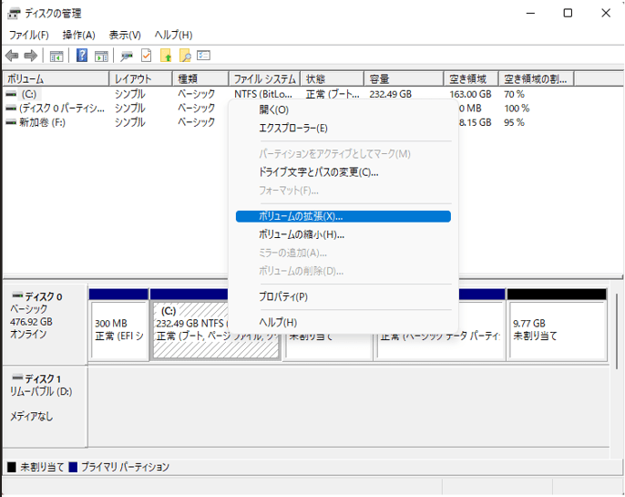Click the 未割り当て black legend swatch
Image resolution: width=625 pixels, height=497 pixels.
12,467
